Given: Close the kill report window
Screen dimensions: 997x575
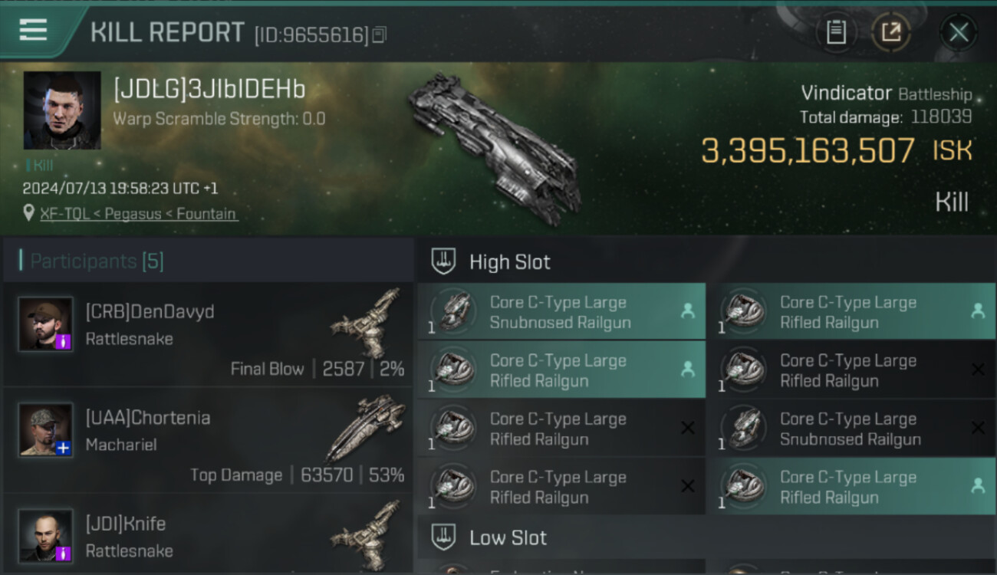Looking at the screenshot, I should pos(959,32).
